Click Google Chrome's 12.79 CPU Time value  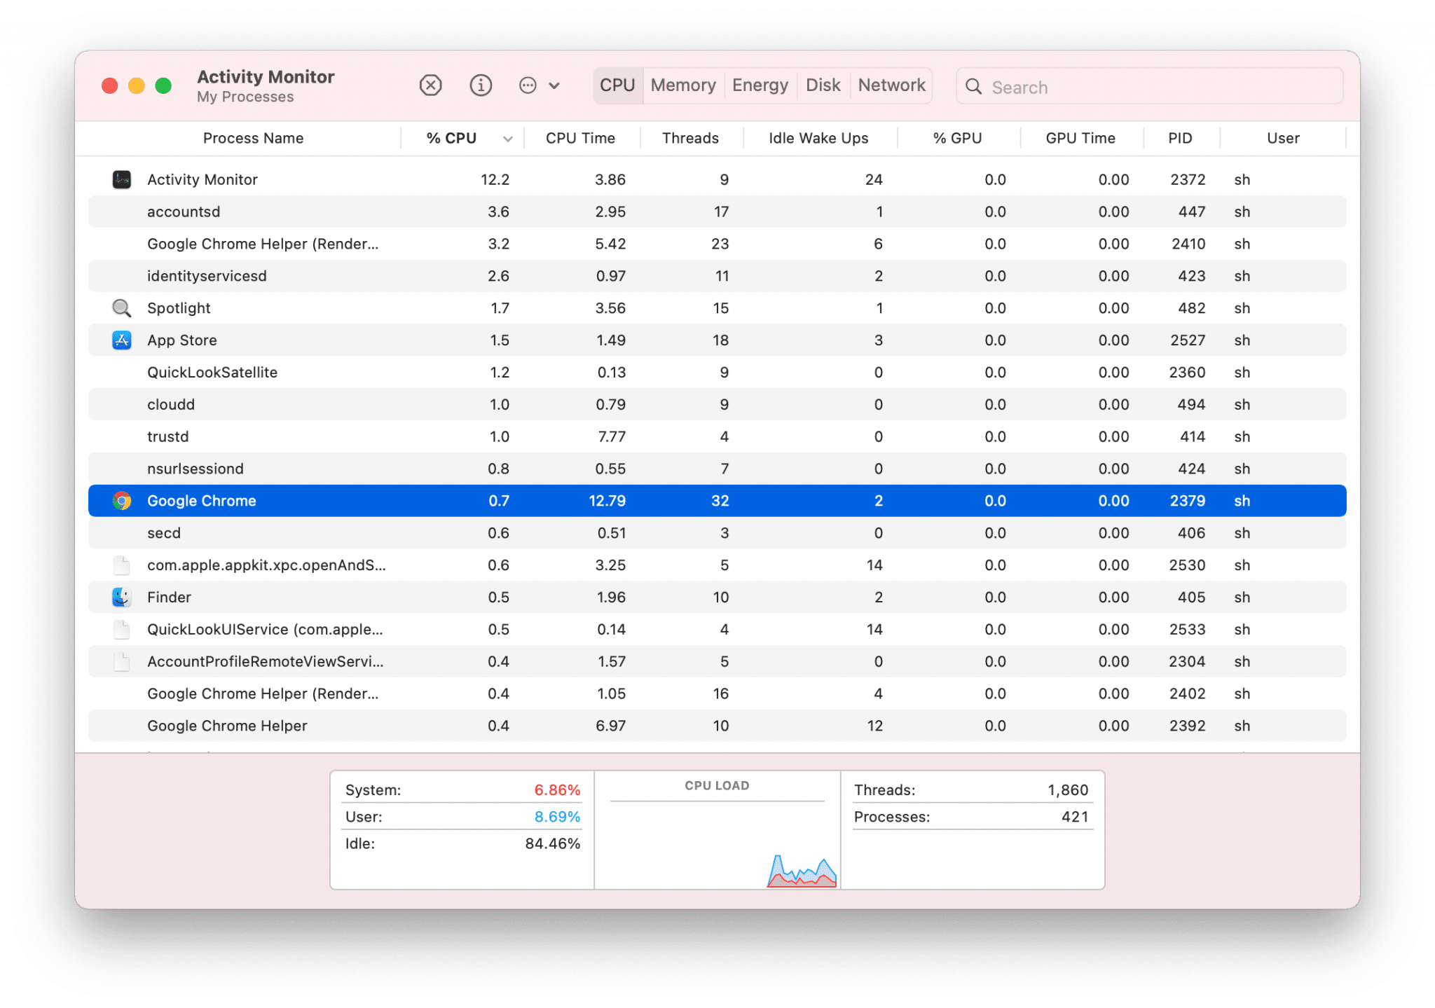(607, 501)
